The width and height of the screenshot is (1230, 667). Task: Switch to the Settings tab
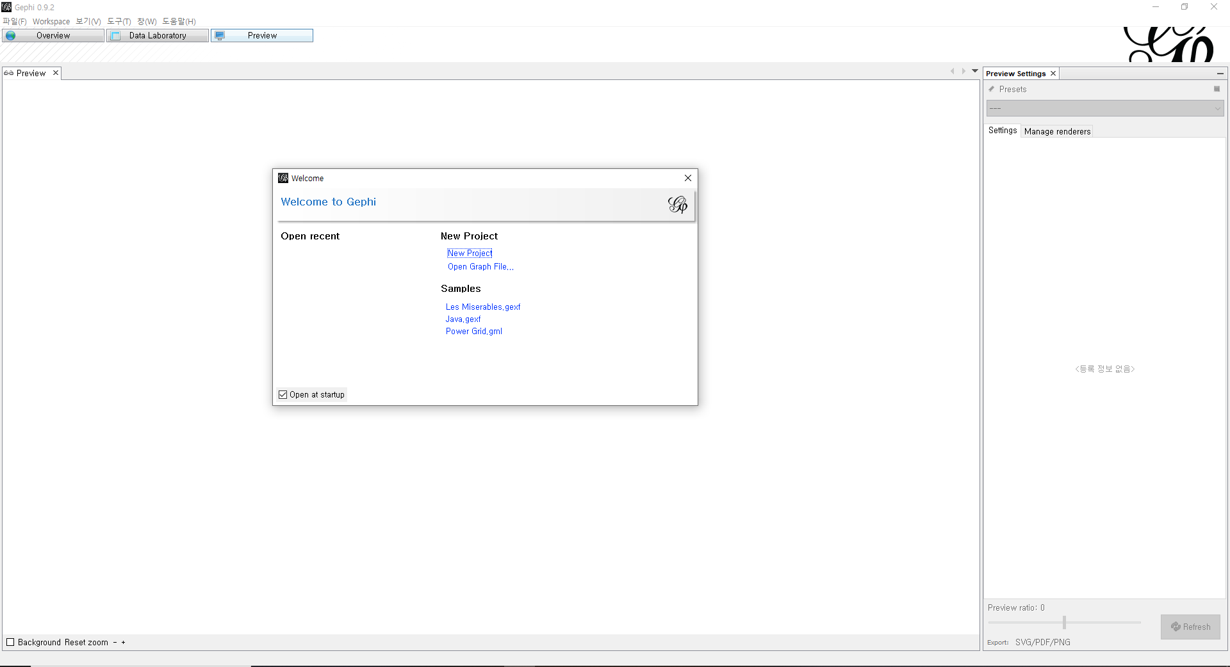click(x=1003, y=131)
